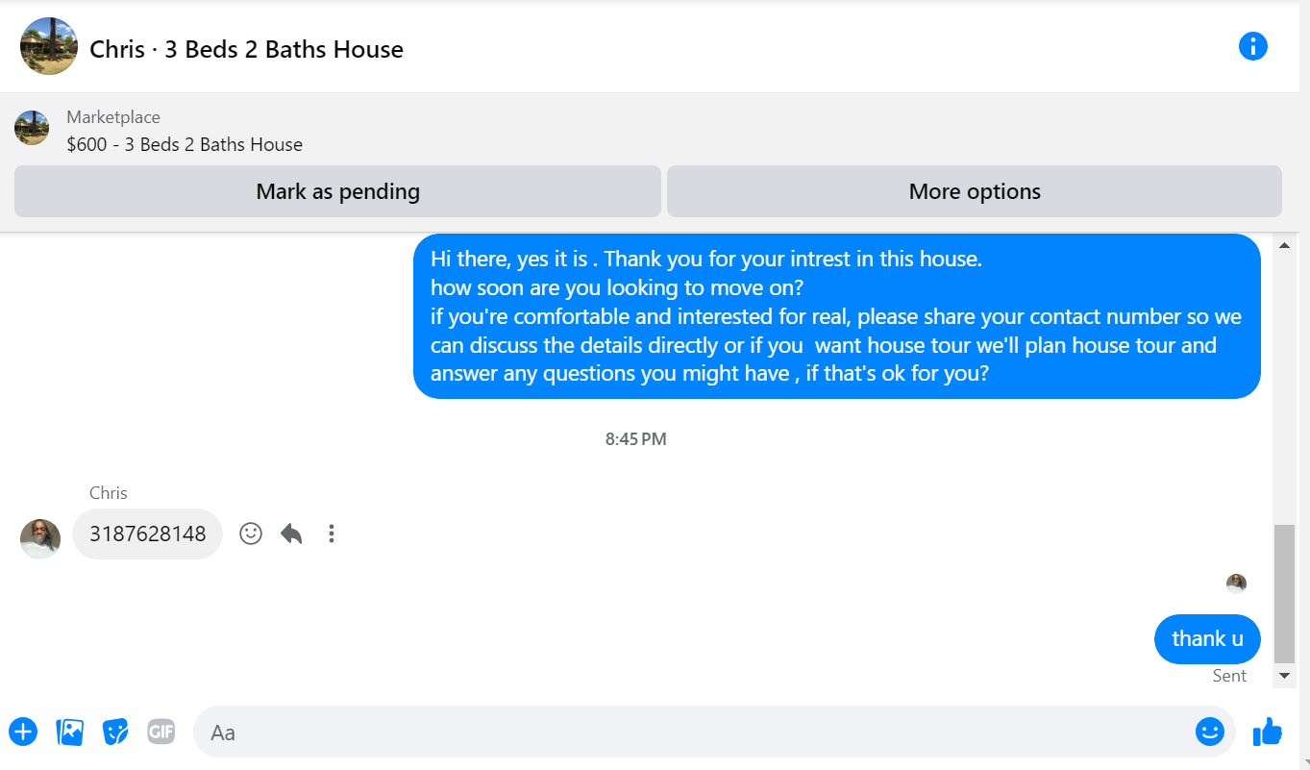Open the GIF picker
This screenshot has width=1310, height=770.
161,733
